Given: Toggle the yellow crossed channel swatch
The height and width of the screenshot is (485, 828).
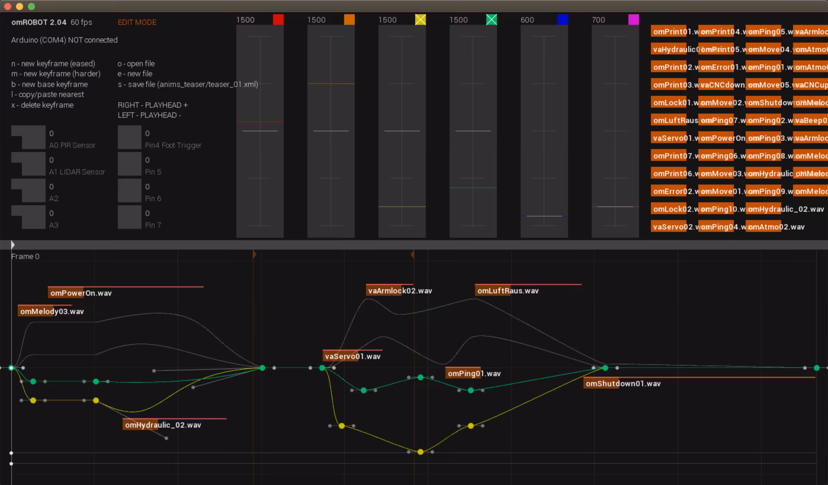Looking at the screenshot, I should click(420, 20).
